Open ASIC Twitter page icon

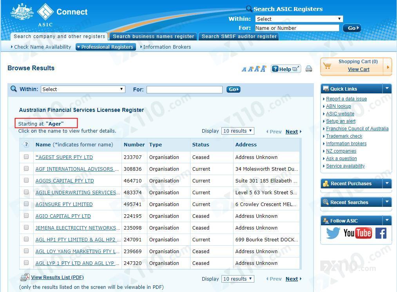pyautogui.click(x=333, y=233)
